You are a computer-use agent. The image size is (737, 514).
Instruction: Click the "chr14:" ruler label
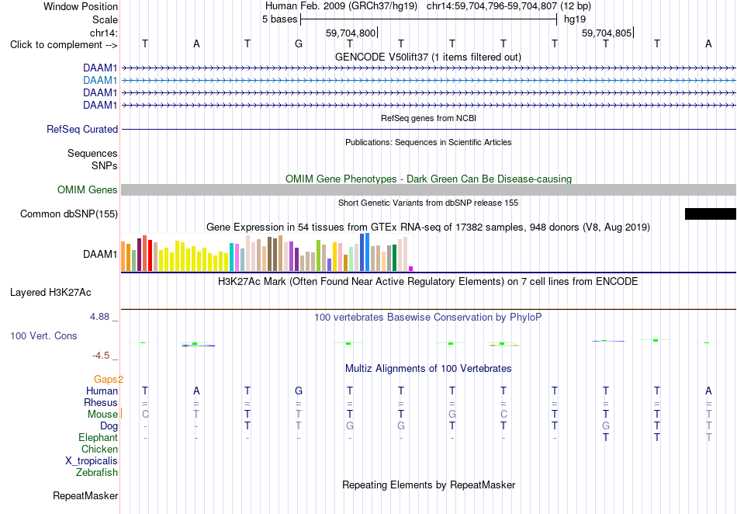tap(104, 33)
